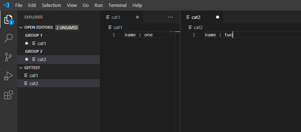Open the More Actions ellipsis in group 1
The width and height of the screenshot is (301, 132).
point(171,17)
